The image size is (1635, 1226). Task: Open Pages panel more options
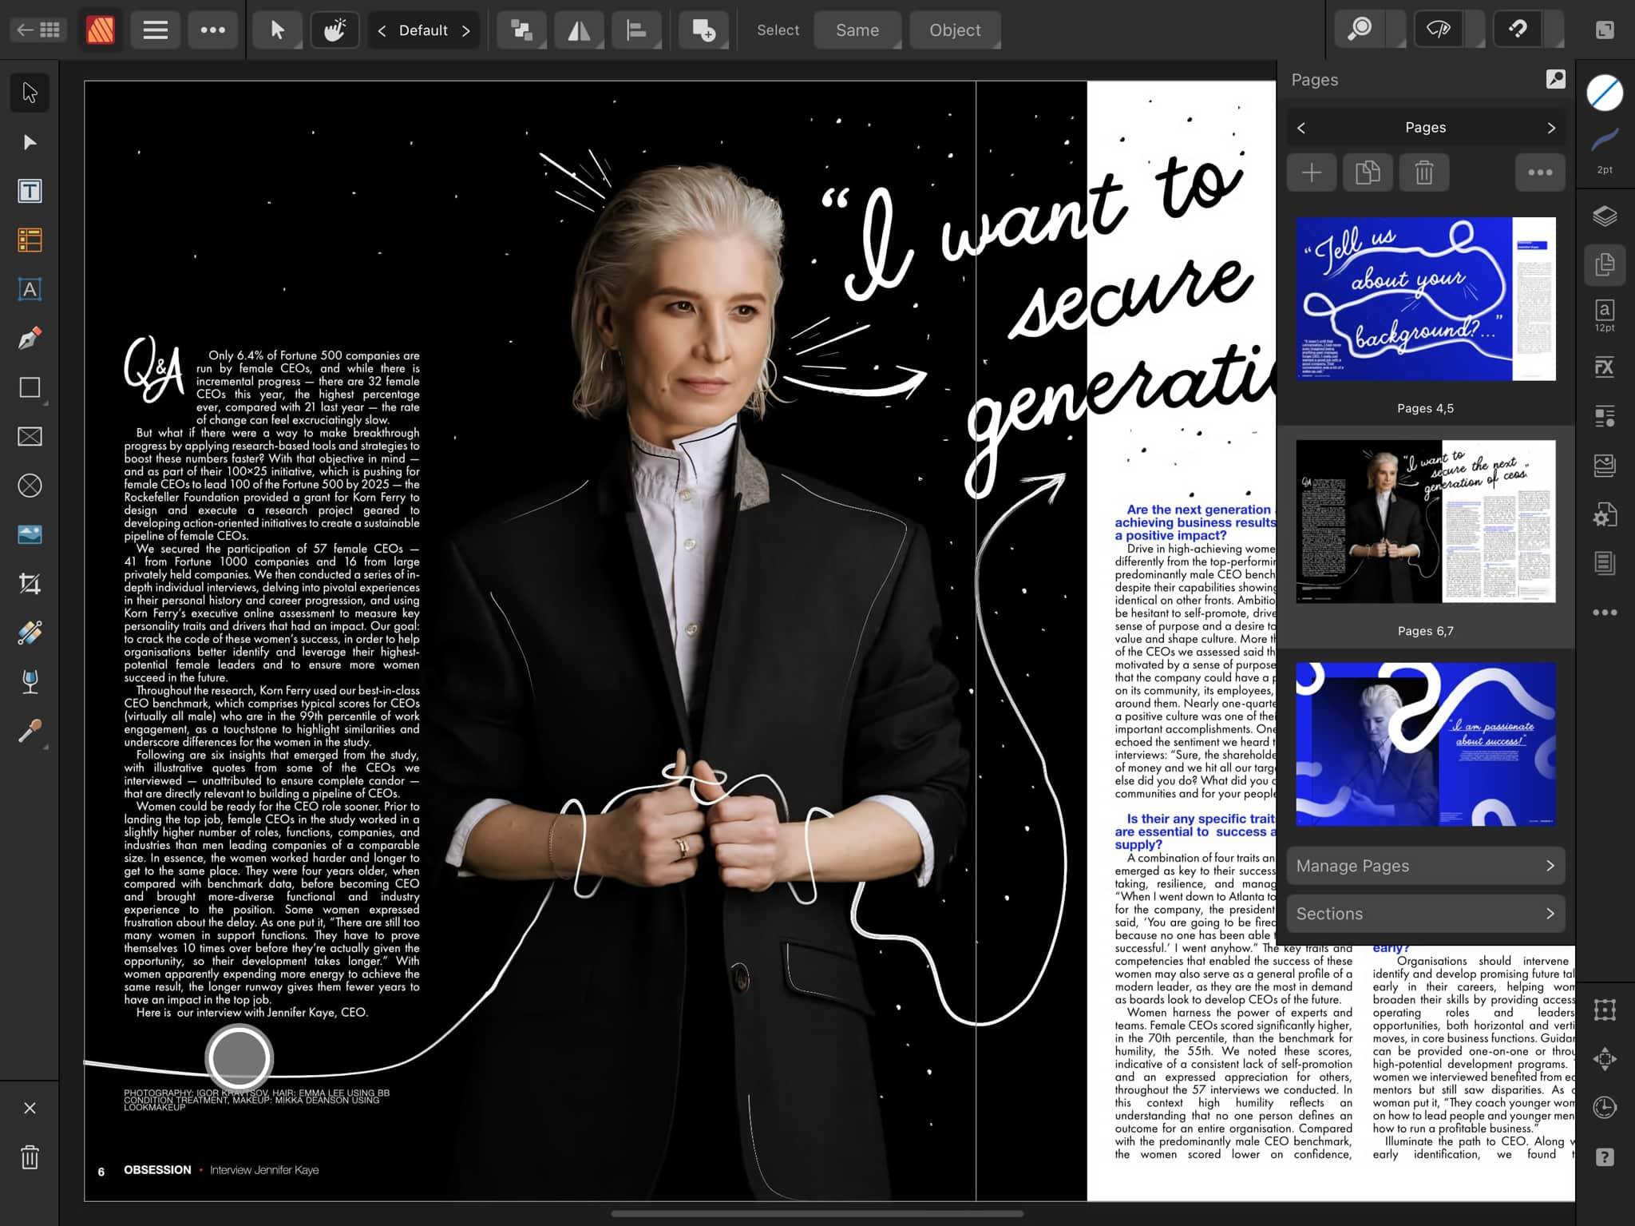point(1540,173)
